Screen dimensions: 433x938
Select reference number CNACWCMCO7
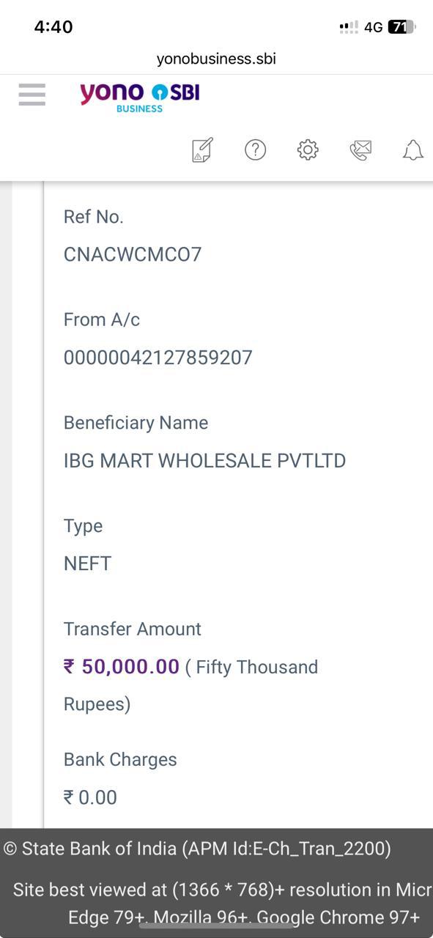133,254
